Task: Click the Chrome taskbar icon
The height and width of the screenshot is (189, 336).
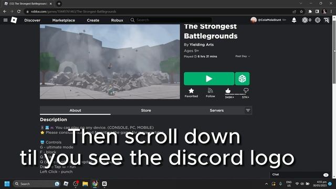Action: (x=95, y=184)
